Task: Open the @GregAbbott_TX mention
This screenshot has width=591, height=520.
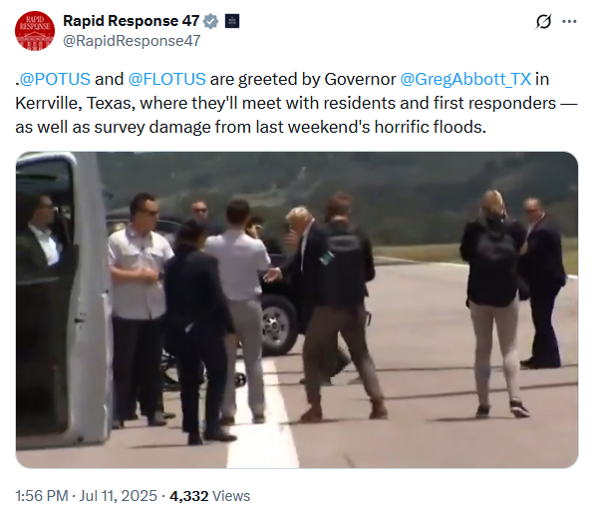Action: 465,79
